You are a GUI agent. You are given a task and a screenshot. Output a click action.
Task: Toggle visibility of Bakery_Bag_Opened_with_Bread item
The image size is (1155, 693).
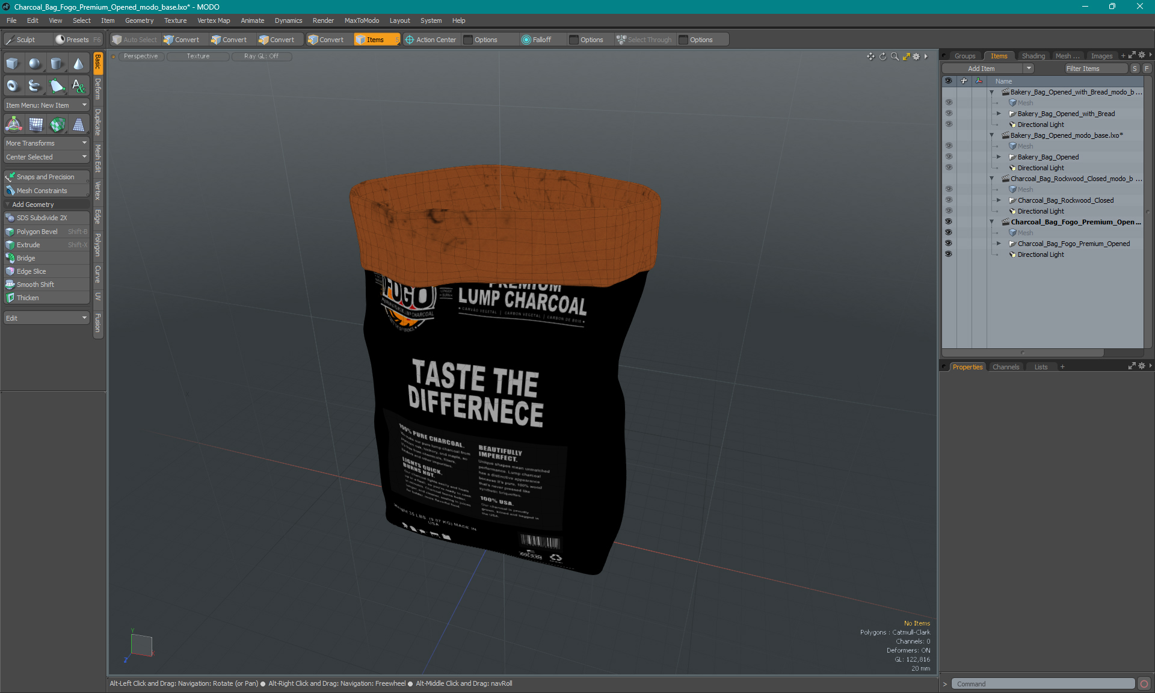[x=949, y=114]
